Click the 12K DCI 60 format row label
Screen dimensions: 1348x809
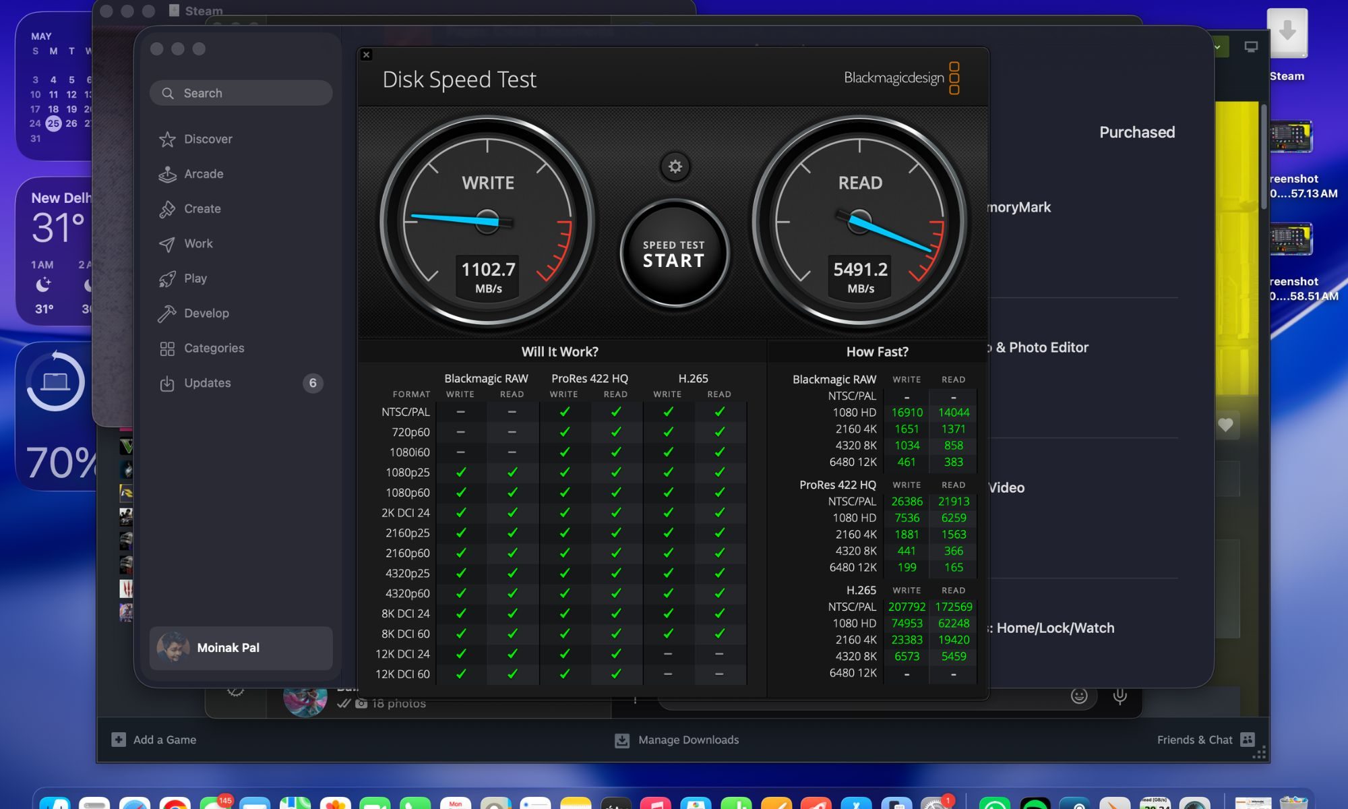pyautogui.click(x=402, y=674)
